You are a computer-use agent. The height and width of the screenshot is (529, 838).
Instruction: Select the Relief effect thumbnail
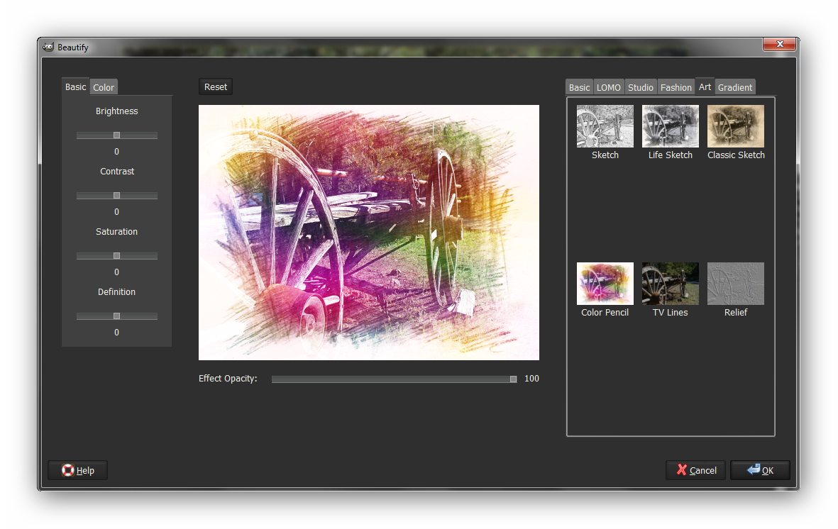tap(735, 284)
